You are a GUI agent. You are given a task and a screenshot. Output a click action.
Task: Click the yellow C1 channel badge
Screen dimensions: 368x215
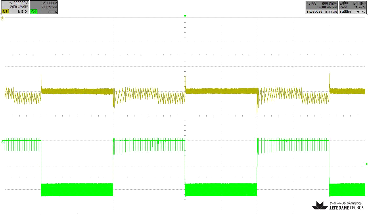click(5, 12)
